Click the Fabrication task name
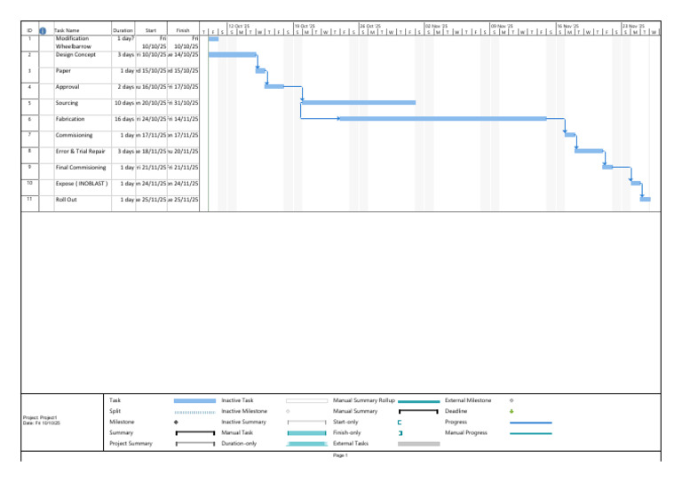 click(x=70, y=119)
